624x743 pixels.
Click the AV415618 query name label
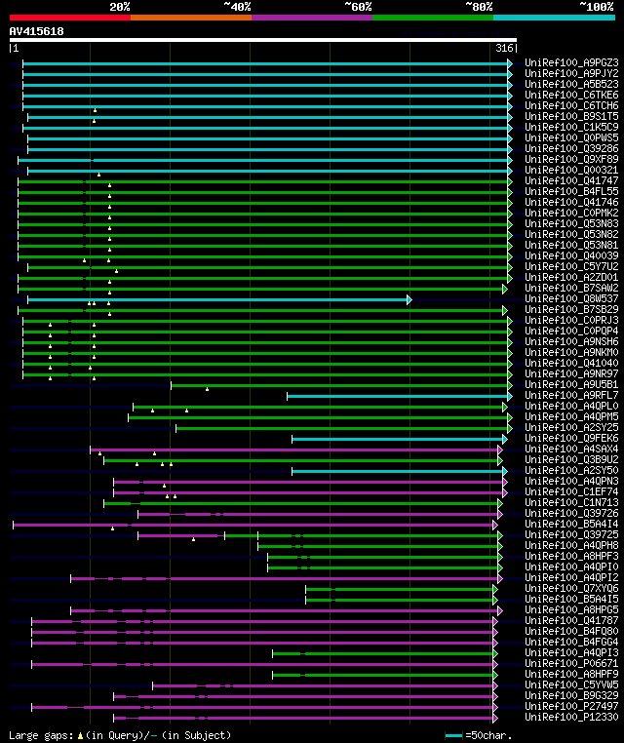tap(36, 31)
